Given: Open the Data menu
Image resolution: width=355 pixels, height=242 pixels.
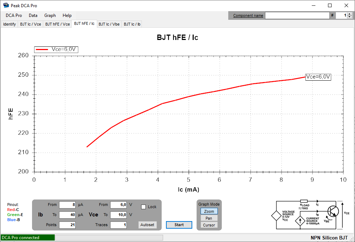Looking at the screenshot, I should tap(33, 15).
